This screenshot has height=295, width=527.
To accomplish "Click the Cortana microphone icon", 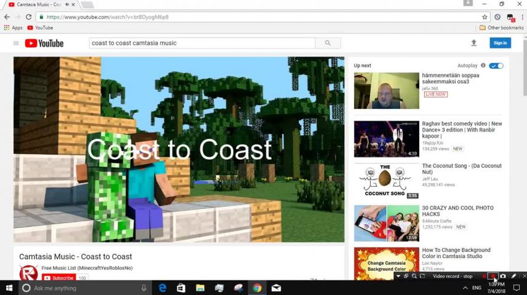I will [143, 288].
